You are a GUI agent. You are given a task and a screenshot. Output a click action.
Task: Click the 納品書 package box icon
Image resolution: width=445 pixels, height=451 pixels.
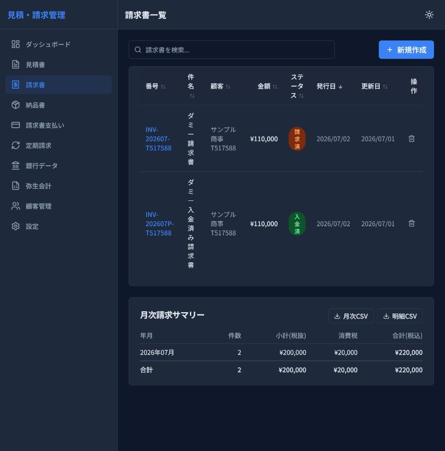16,105
